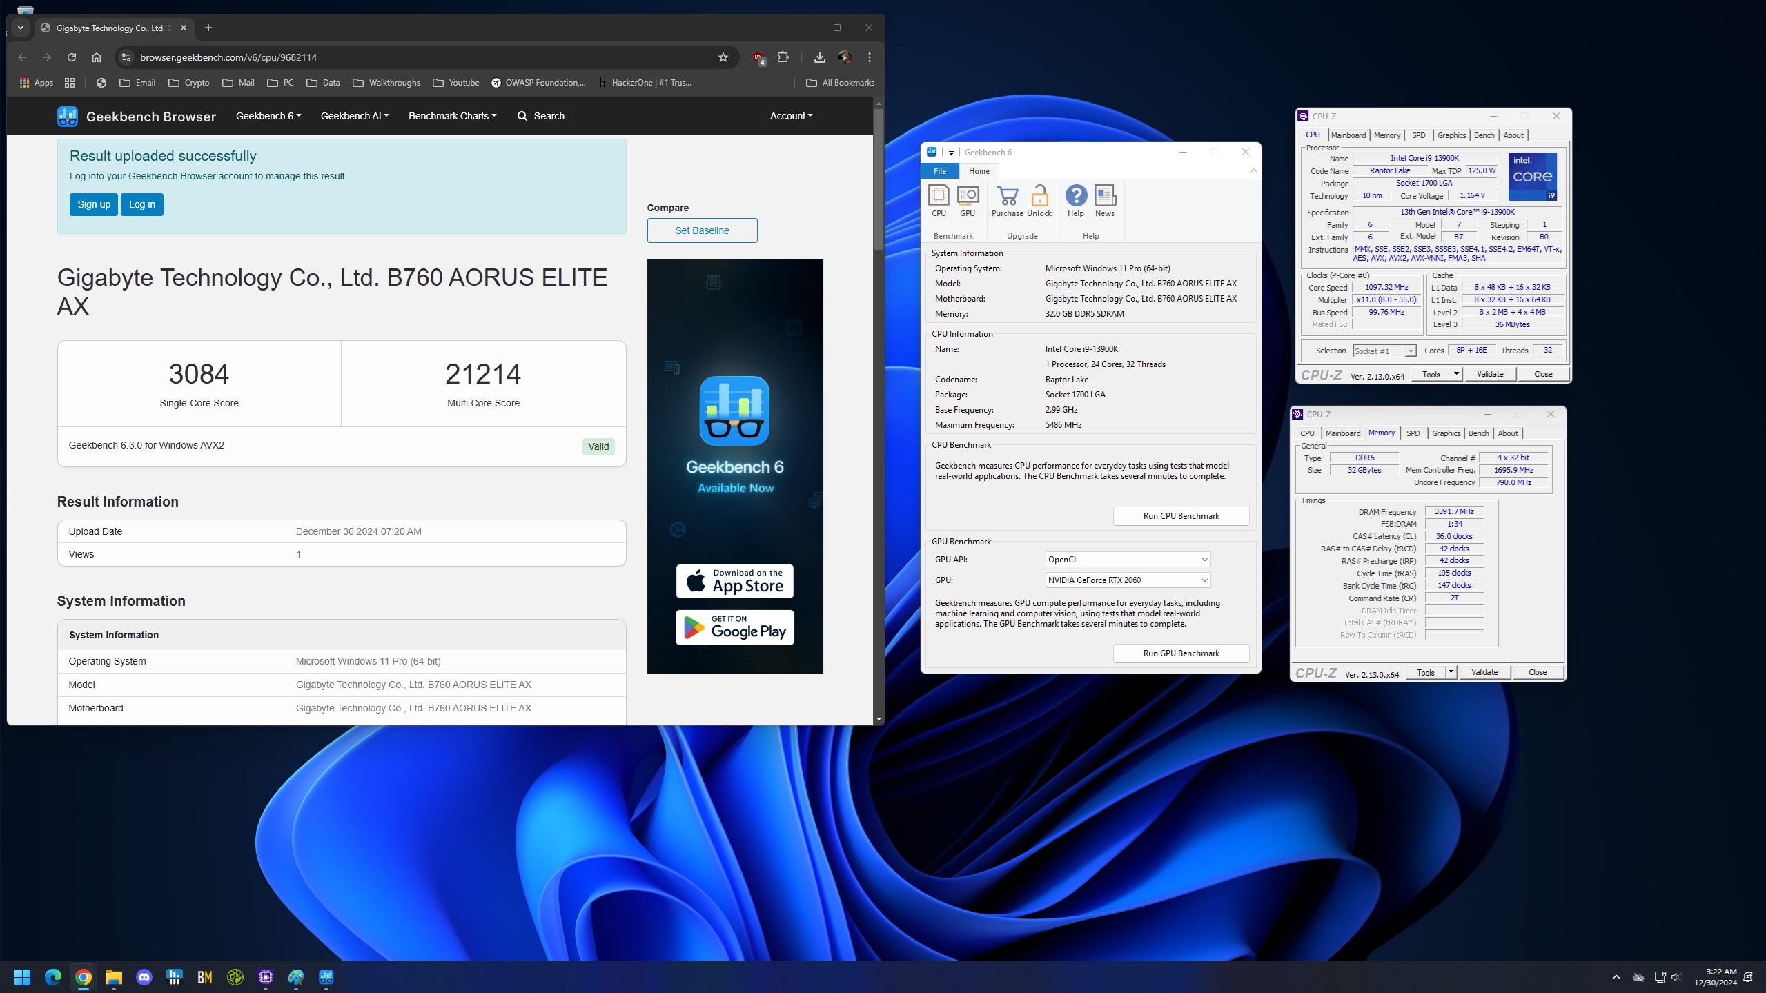Open the Bench tab in lower CPU-Z

pyautogui.click(x=1478, y=433)
